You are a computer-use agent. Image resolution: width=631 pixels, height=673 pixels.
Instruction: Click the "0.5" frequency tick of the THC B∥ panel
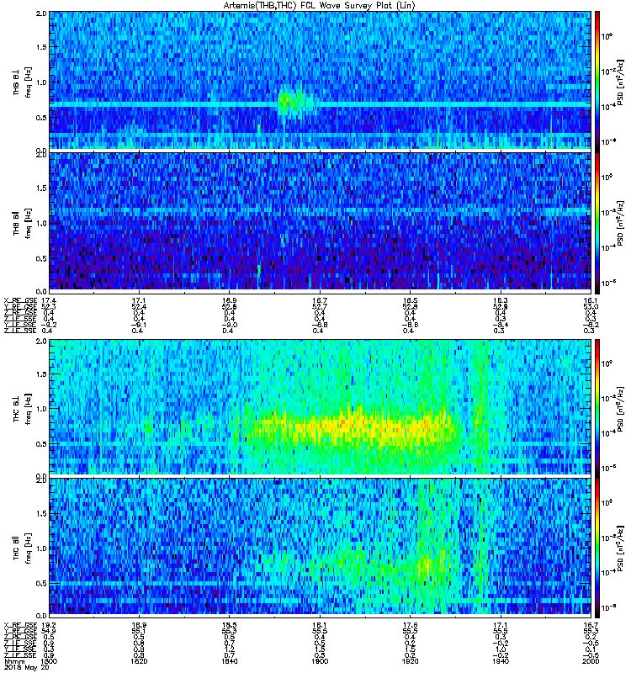41,583
